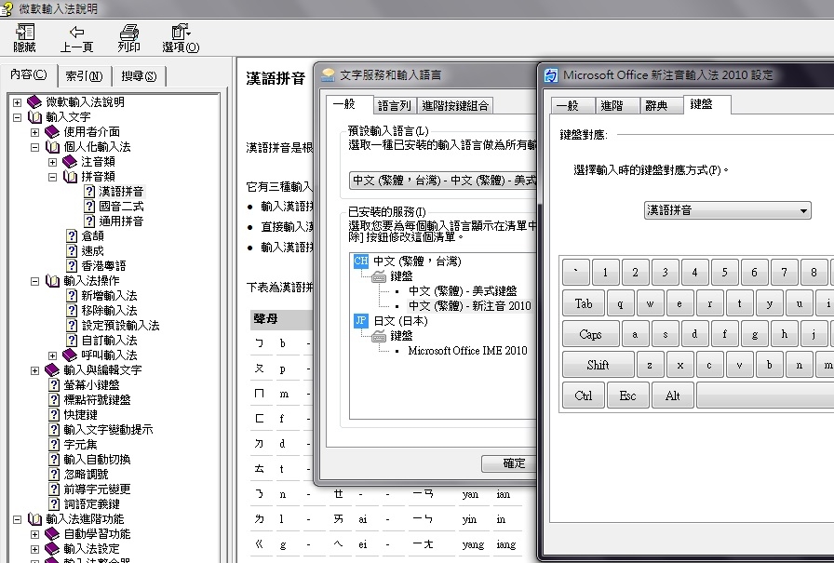Click the keyboard icon under 日文 (日本)
834x563 pixels.
(x=379, y=336)
